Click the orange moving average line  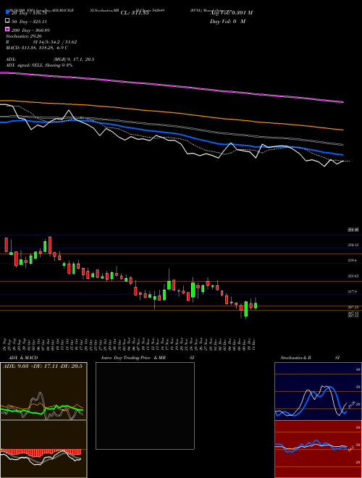point(172,114)
